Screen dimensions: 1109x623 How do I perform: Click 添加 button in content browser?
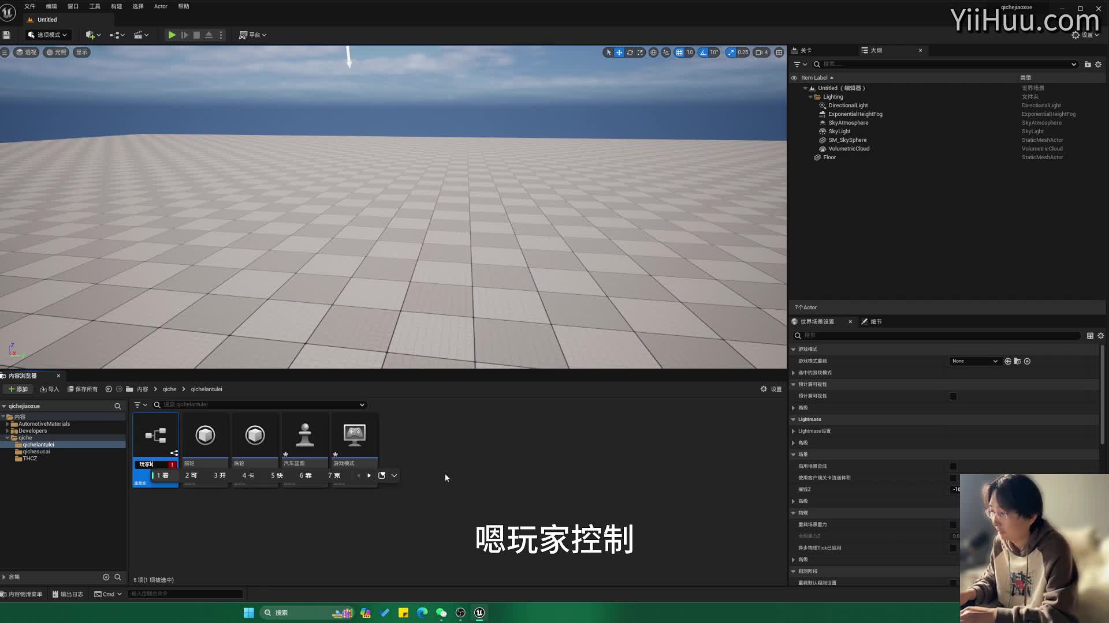coord(18,389)
